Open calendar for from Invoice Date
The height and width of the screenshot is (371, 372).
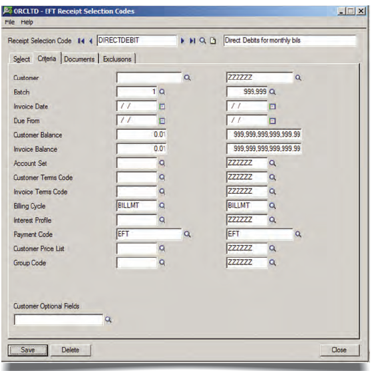[162, 107]
